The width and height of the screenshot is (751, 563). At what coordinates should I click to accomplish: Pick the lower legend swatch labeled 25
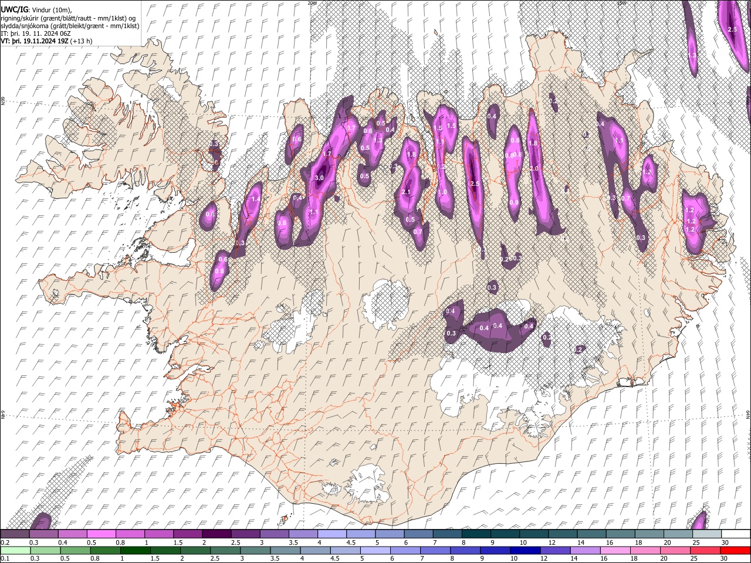click(x=705, y=551)
